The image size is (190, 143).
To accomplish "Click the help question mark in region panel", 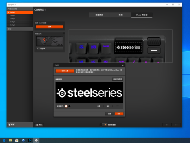I will click(64, 33).
